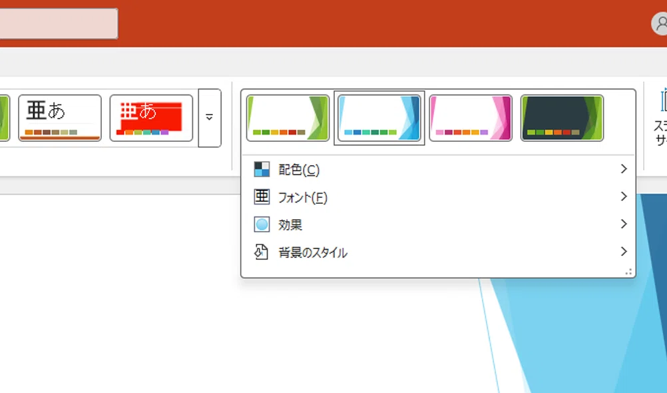Open the 効果 effects submenu

pyautogui.click(x=438, y=224)
